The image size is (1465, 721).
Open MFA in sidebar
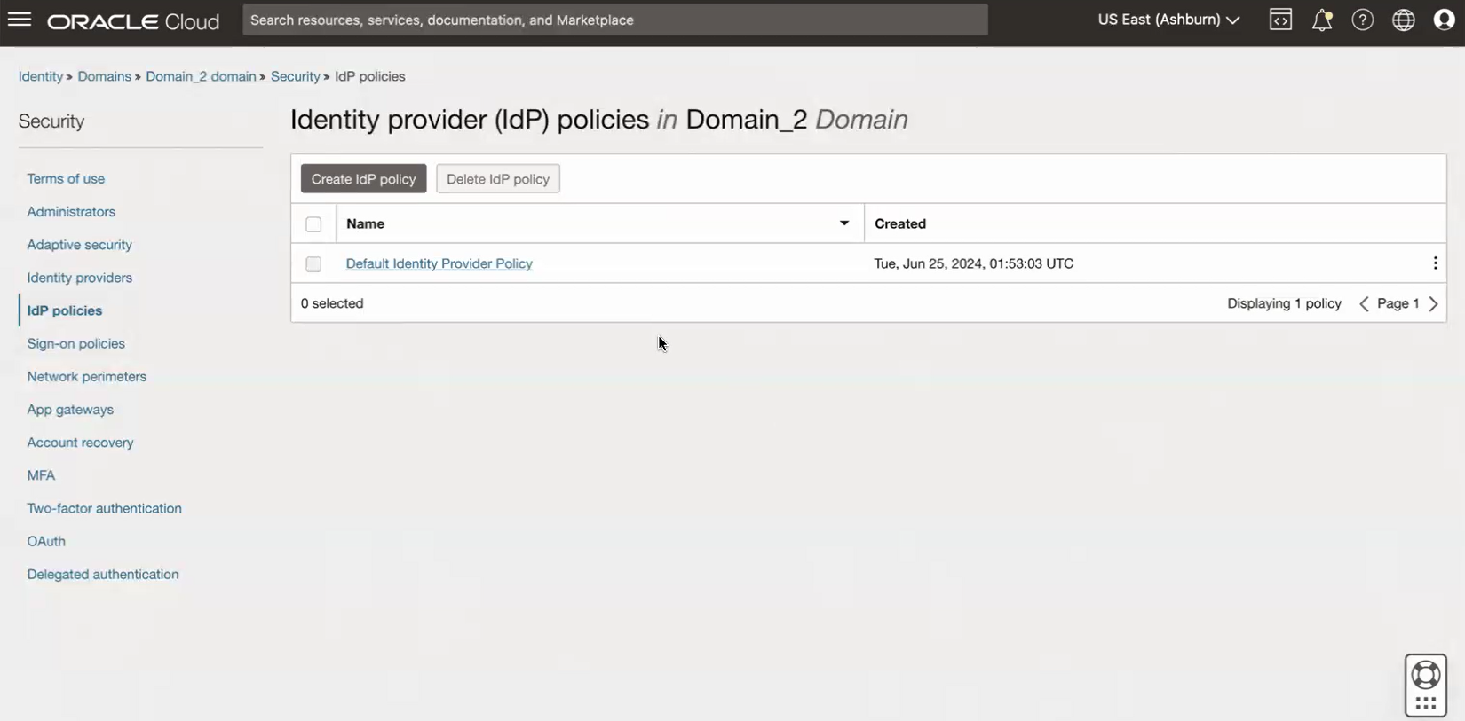[41, 475]
